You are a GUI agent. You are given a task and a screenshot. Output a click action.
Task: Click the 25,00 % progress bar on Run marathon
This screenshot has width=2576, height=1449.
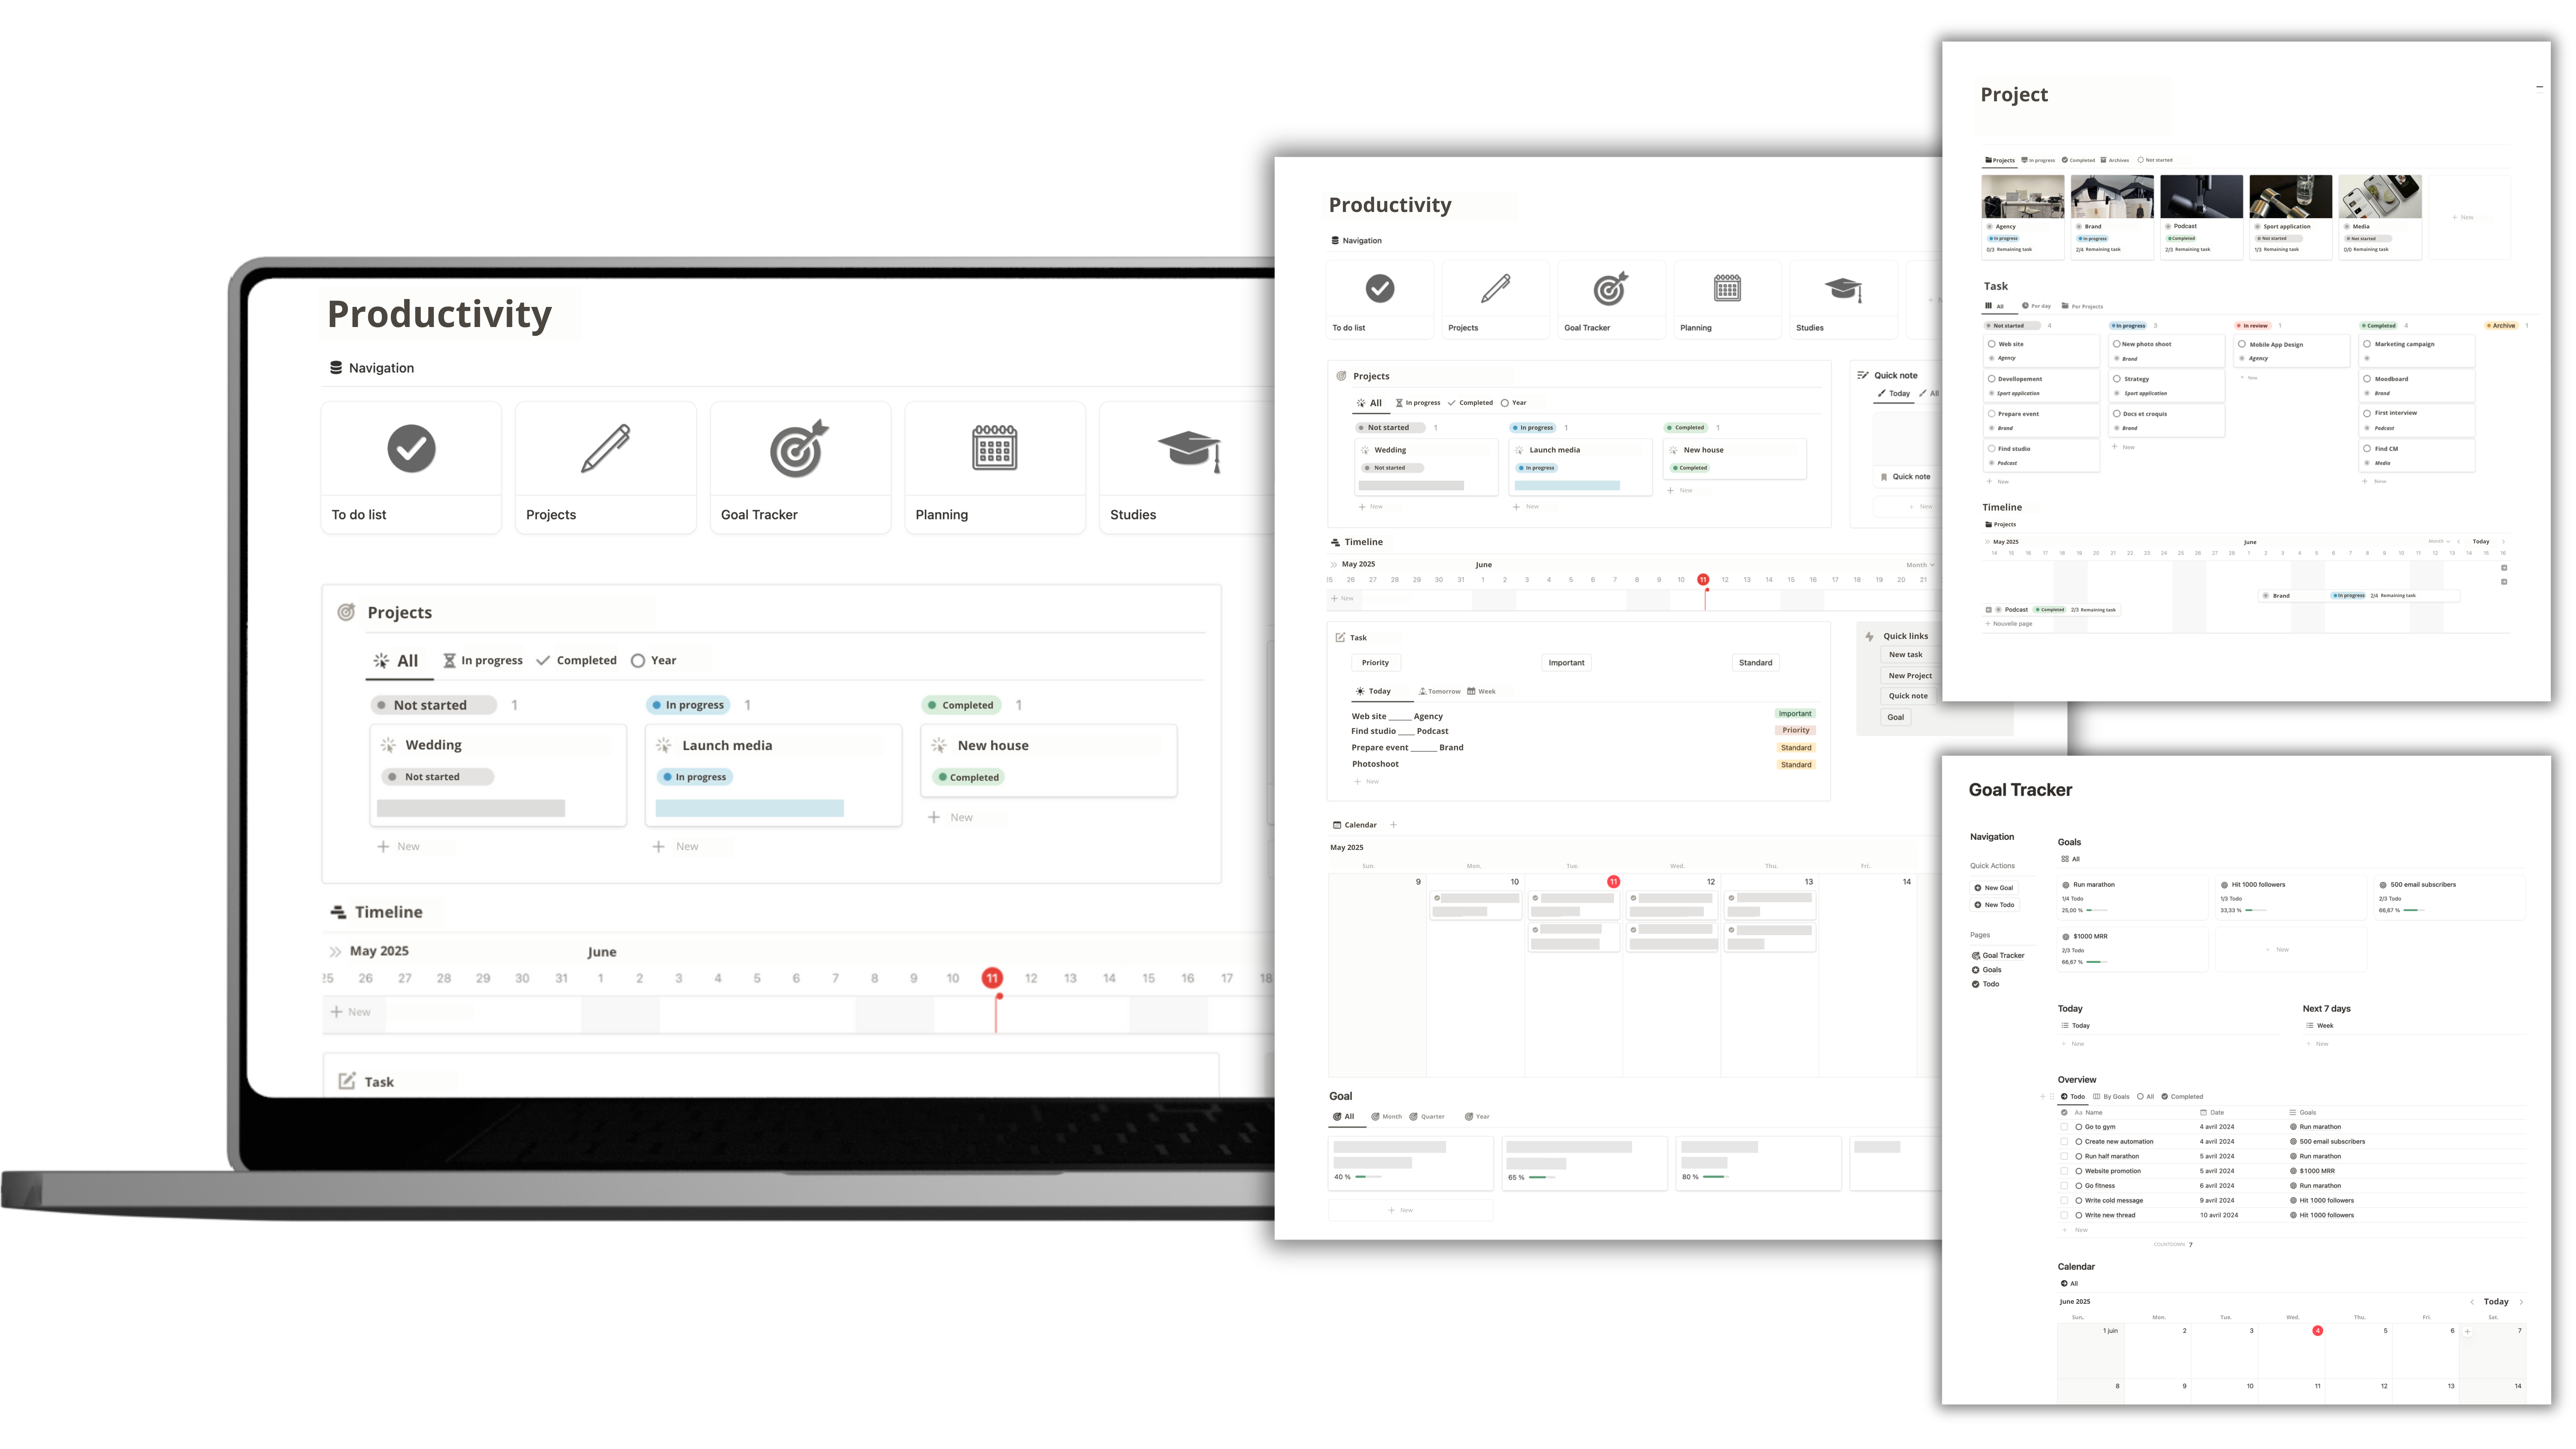[x=2097, y=910]
